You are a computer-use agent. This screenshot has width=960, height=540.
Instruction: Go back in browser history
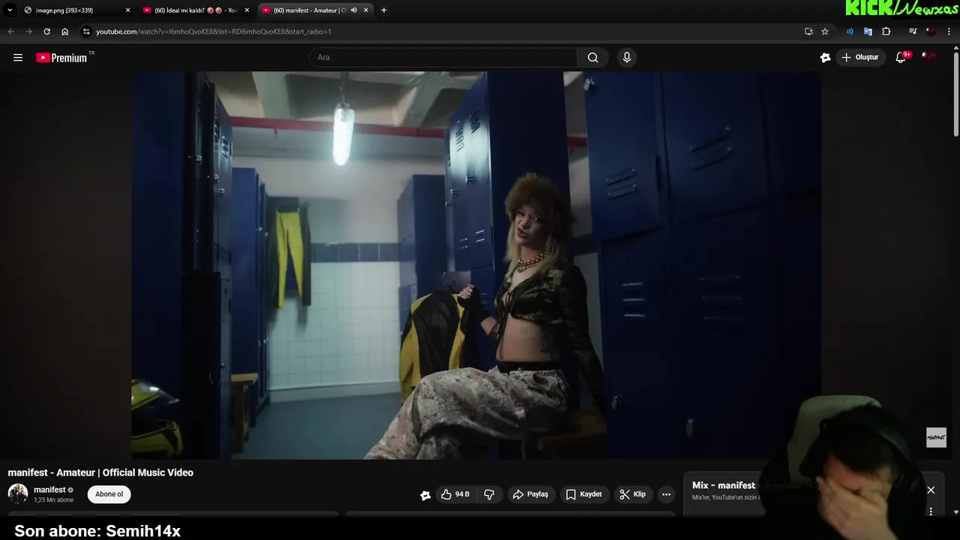10,31
